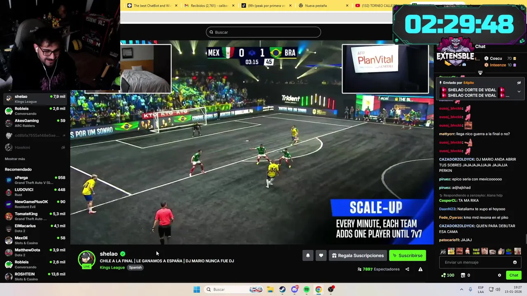Image resolution: width=527 pixels, height=296 pixels.
Task: Open xParga recommended channel
Action: 35,180
